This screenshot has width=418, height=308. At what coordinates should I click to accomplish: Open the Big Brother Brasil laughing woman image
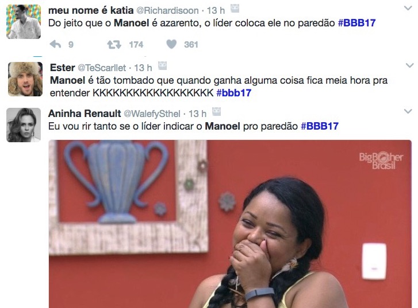pyautogui.click(x=230, y=224)
